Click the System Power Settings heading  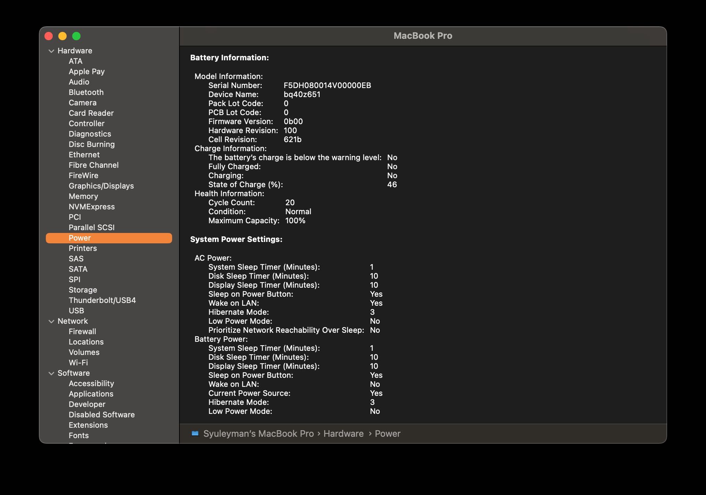236,239
